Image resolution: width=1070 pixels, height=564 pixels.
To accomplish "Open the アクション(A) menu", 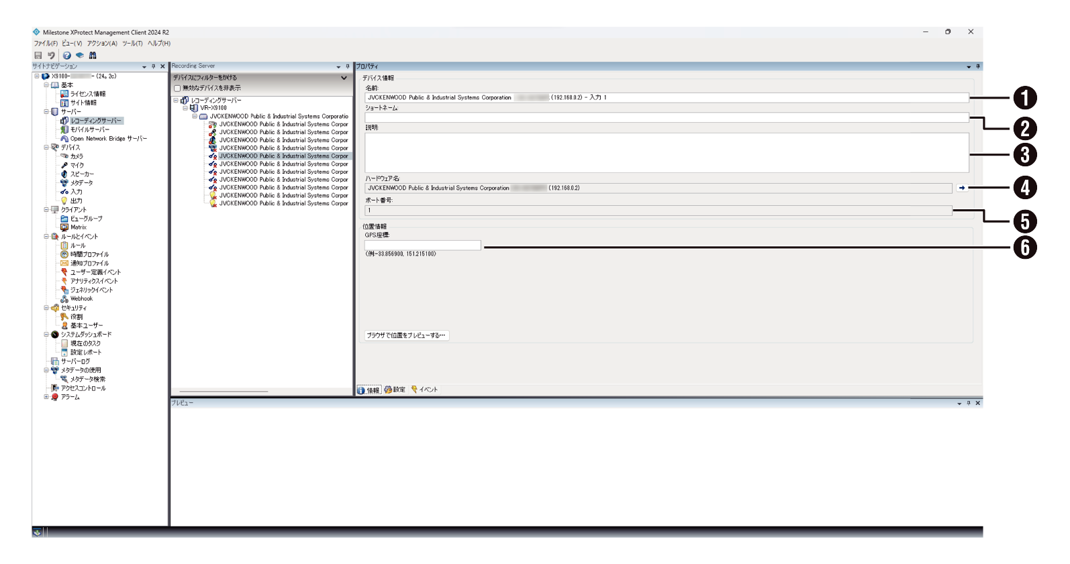I will 102,44.
